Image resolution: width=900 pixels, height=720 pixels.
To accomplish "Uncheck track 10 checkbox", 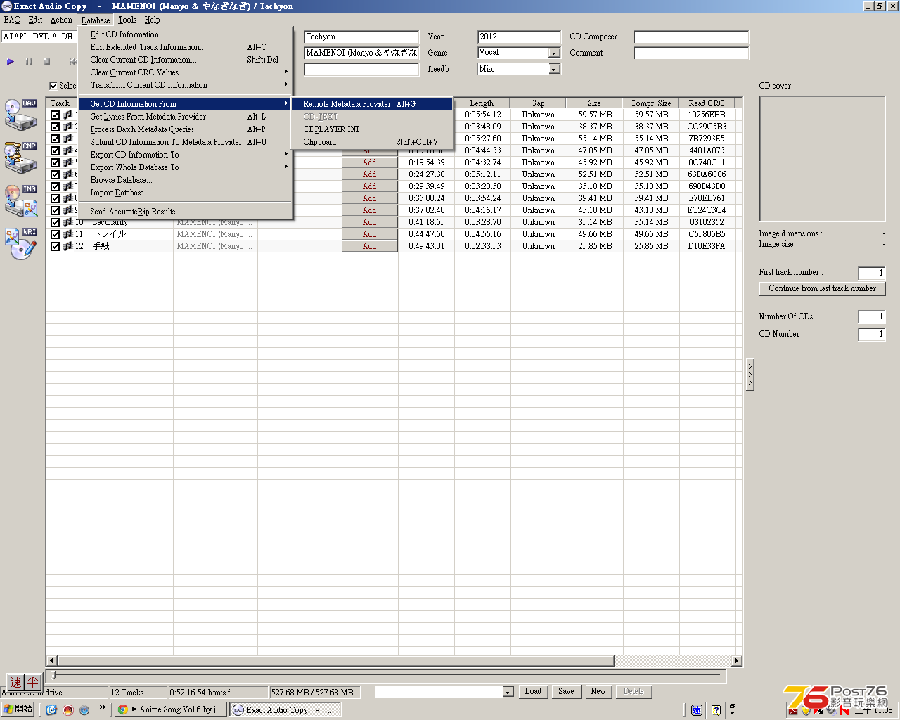I will coord(55,222).
